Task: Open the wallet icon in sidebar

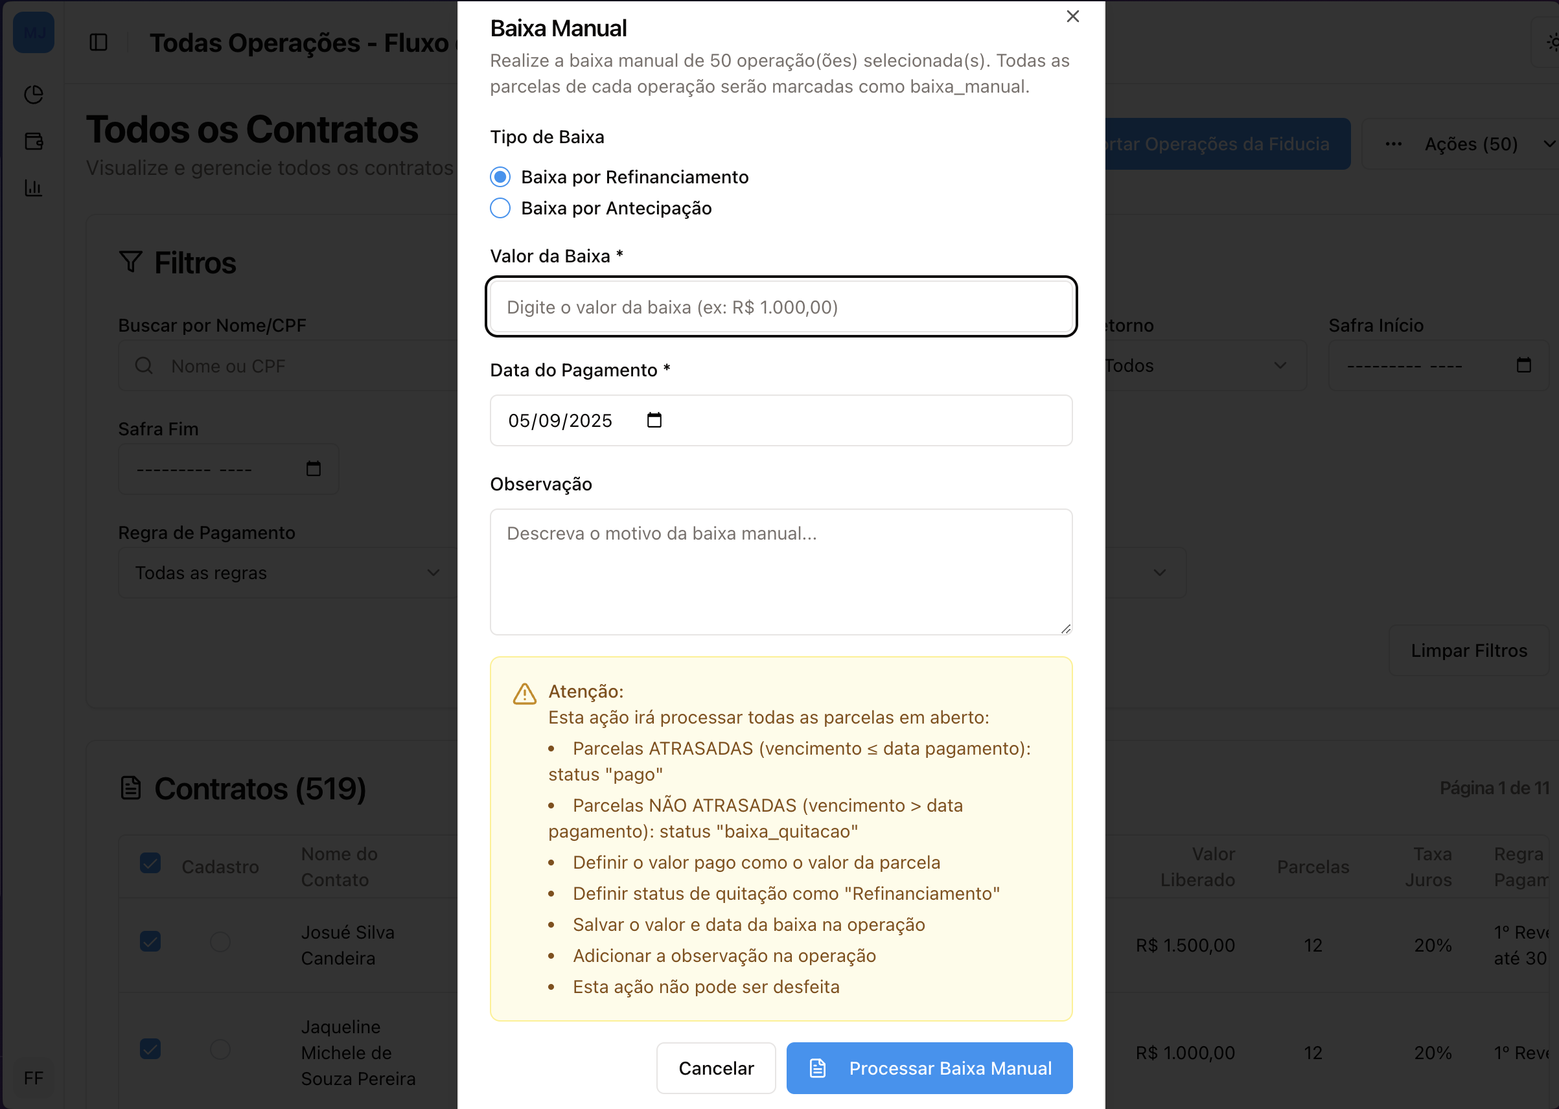Action: (34, 141)
